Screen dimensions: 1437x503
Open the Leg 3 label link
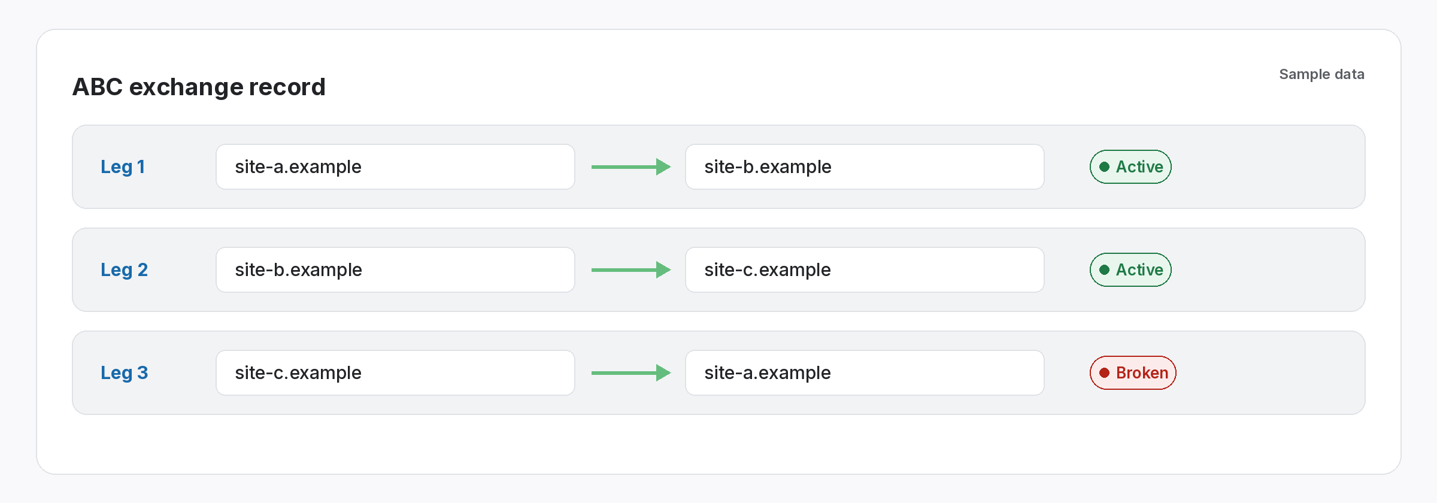click(124, 373)
